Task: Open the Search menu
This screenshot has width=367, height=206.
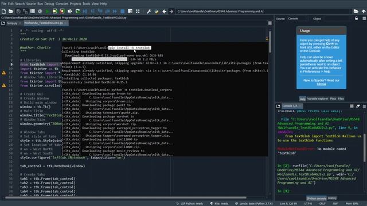Action: [20, 4]
